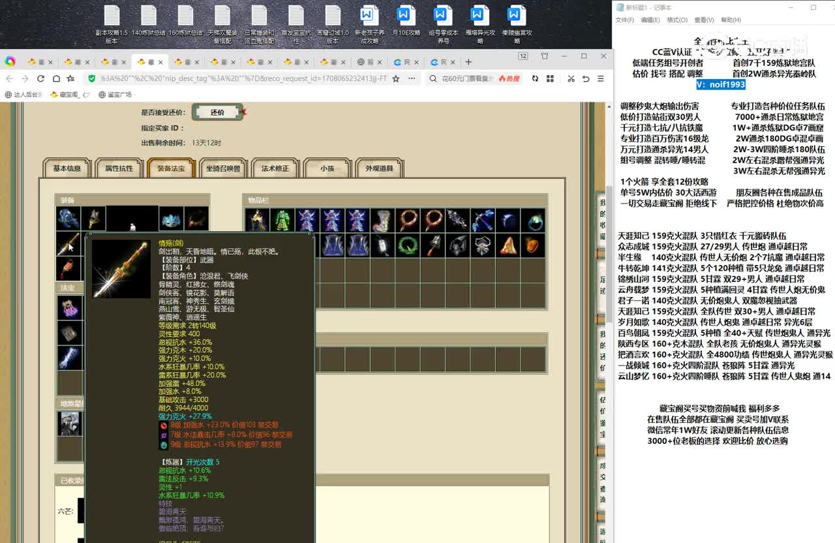This screenshot has width=835, height=543.
Task: Open the address bar more options (…)
Action: [x=411, y=78]
